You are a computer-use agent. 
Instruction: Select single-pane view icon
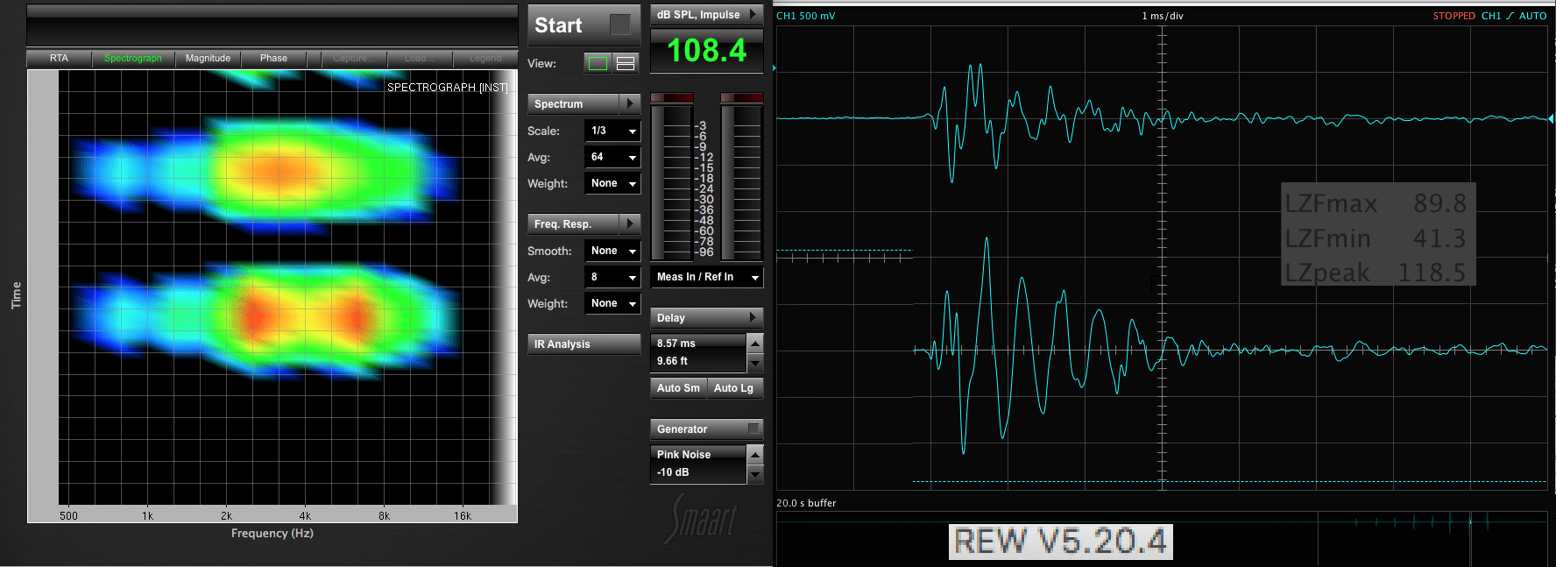pyautogui.click(x=598, y=63)
